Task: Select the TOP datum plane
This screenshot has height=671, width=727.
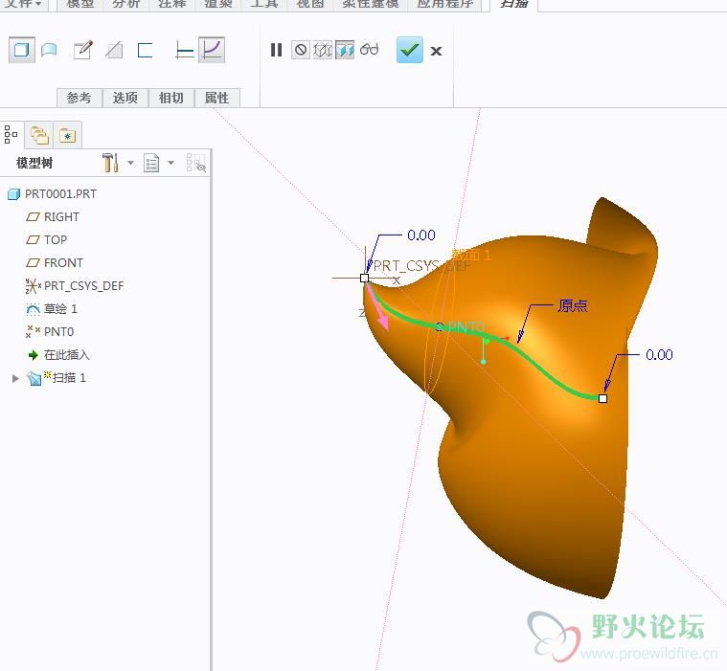Action: 56,239
